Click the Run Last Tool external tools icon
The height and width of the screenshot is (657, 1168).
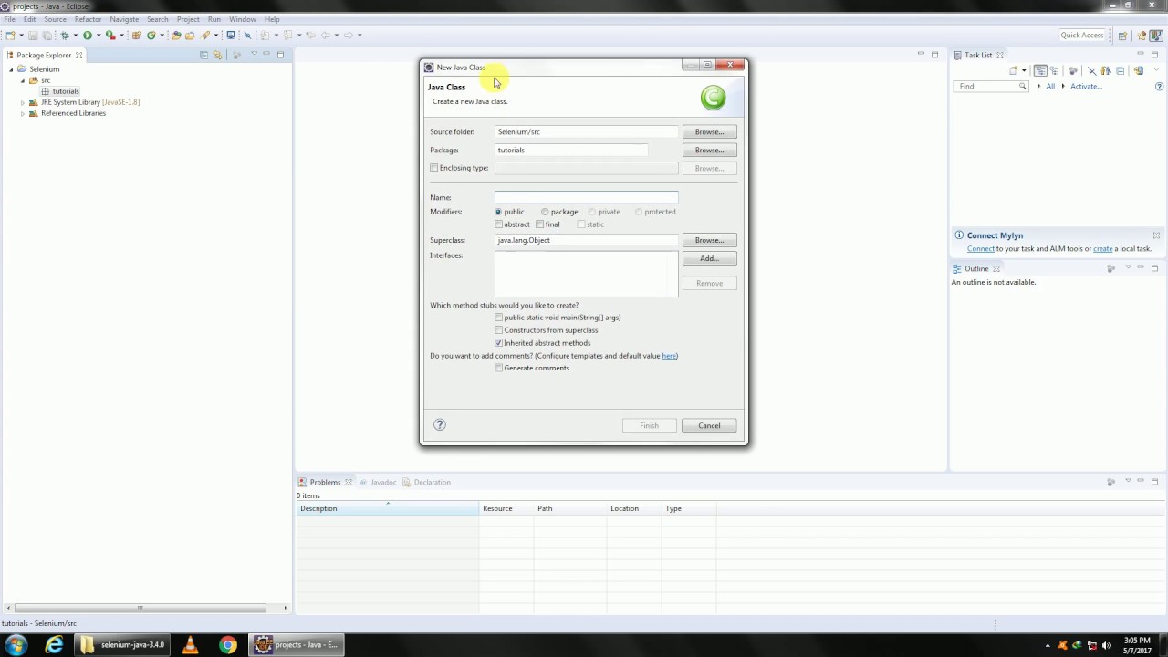pyautogui.click(x=110, y=36)
